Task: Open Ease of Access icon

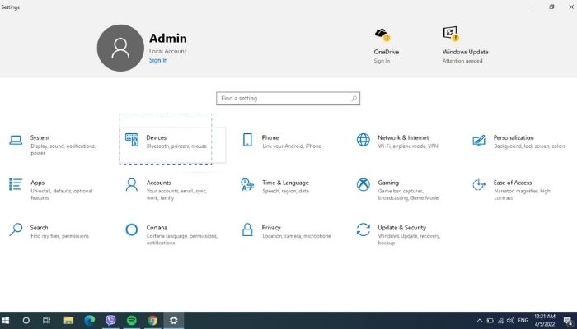Action: point(479,185)
